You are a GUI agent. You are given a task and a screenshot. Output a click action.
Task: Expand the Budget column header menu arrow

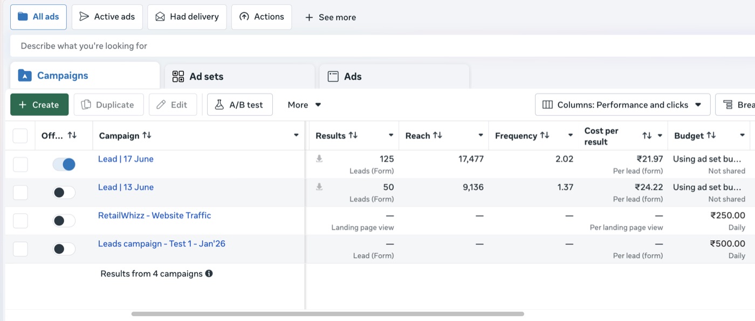743,136
